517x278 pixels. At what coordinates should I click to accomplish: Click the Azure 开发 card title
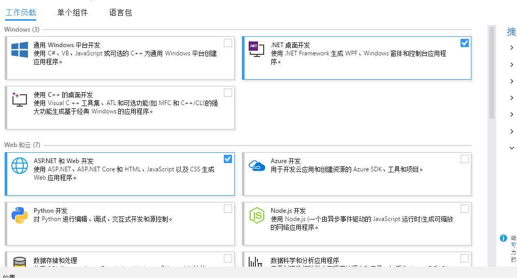click(x=285, y=161)
